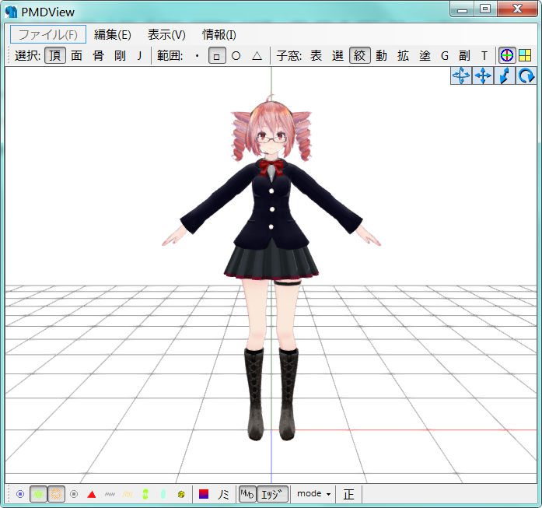Click the PMDView app icon in title bar
This screenshot has width=542, height=508.
click(x=12, y=12)
